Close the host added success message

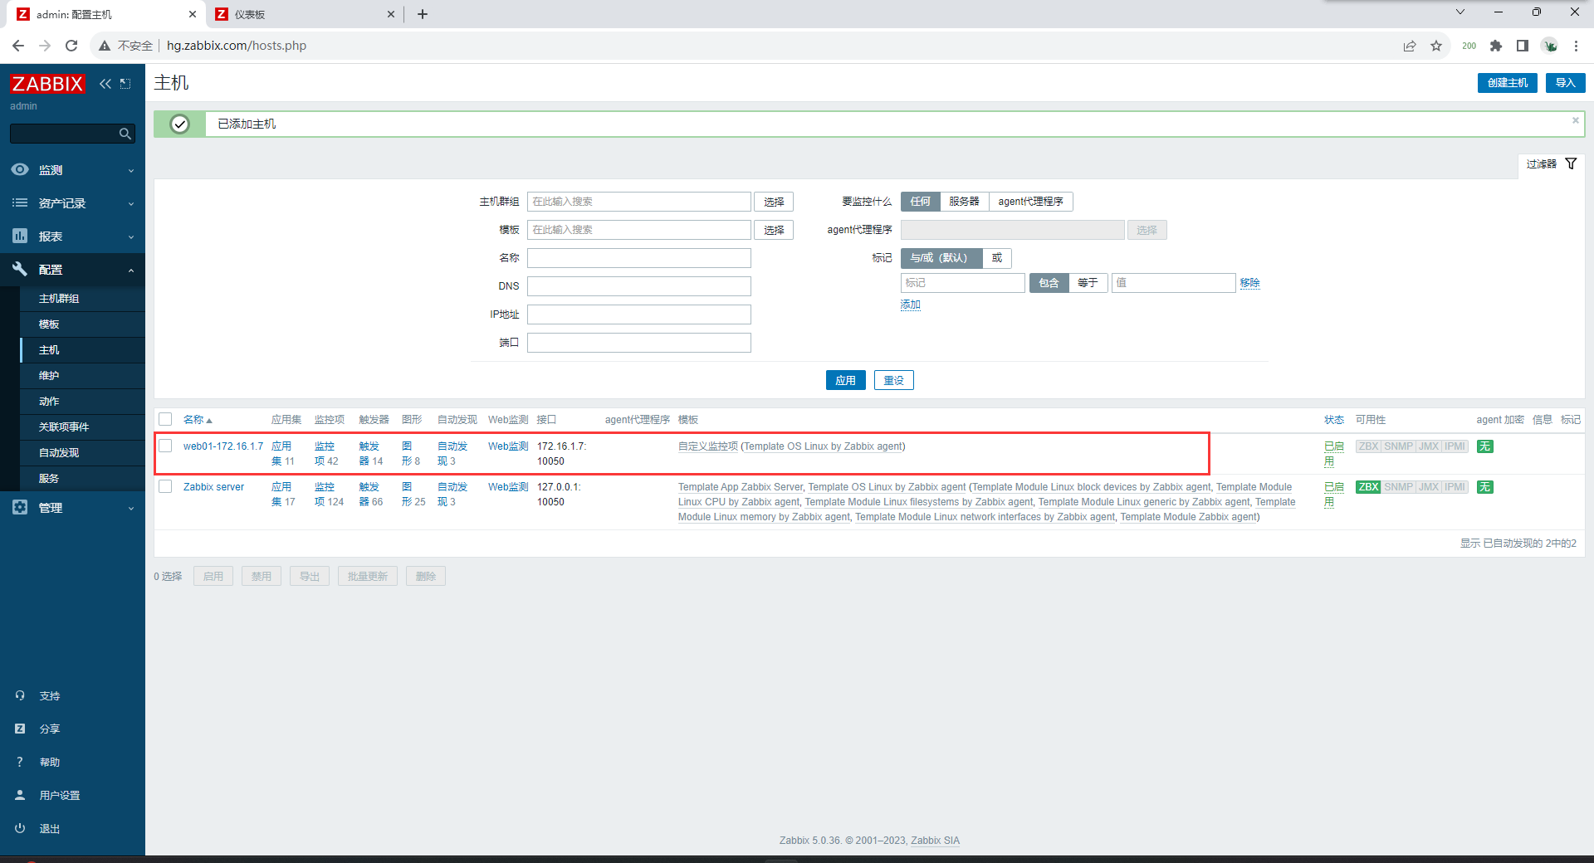click(1575, 120)
